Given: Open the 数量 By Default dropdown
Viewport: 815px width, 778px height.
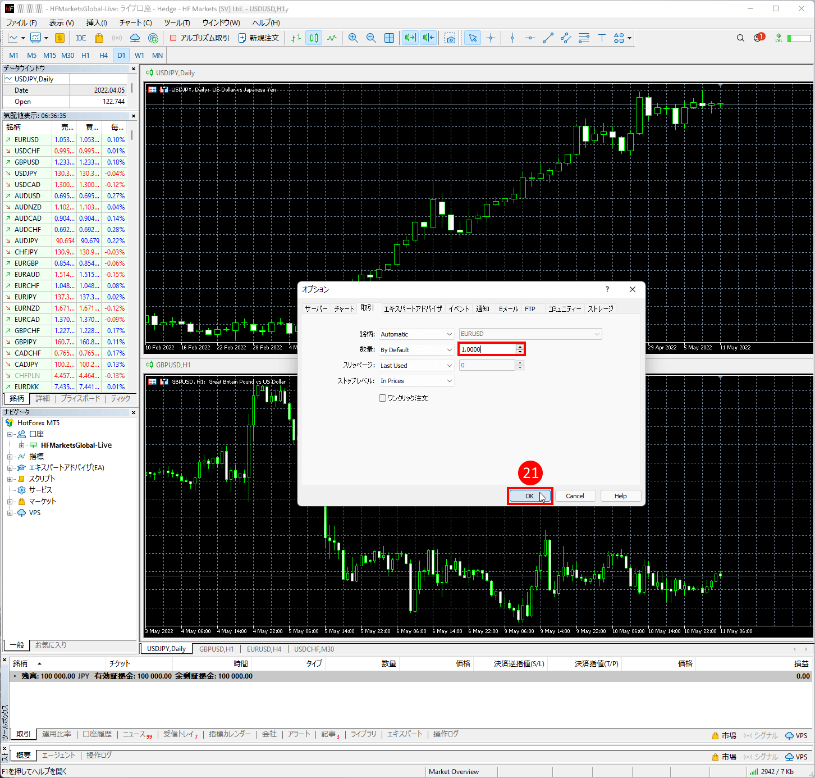Looking at the screenshot, I should [x=416, y=350].
